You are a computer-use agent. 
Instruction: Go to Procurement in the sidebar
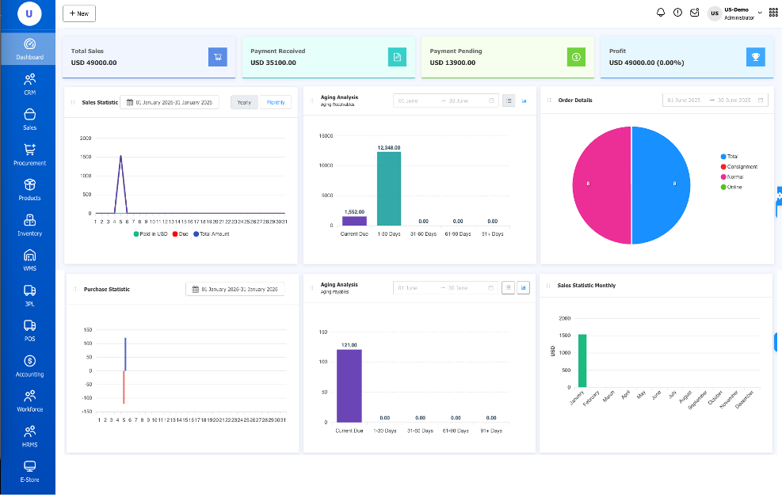(x=29, y=154)
